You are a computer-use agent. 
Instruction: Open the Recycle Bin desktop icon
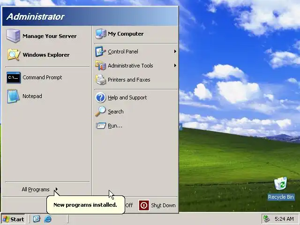[281, 184]
